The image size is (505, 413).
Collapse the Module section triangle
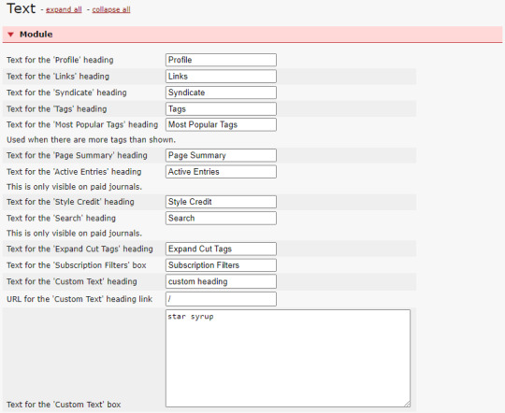point(10,35)
